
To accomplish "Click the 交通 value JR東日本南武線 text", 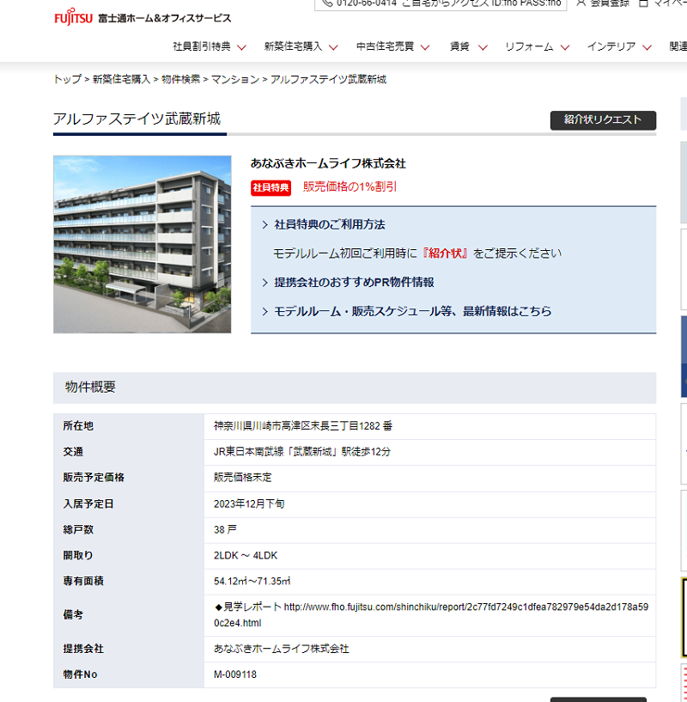I will point(302,452).
